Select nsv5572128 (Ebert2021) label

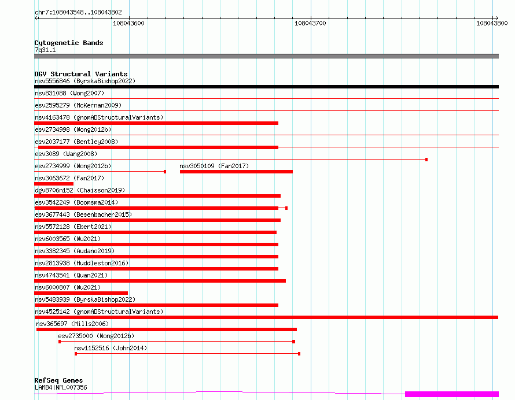(x=73, y=227)
